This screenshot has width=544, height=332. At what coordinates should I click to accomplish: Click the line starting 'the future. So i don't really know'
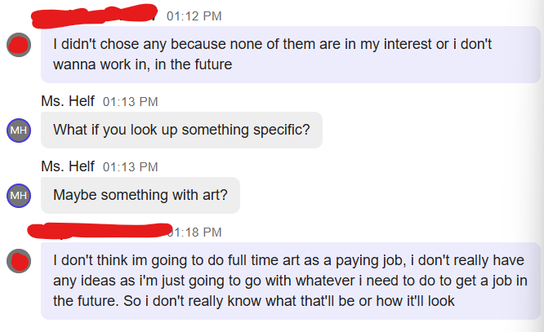click(253, 301)
